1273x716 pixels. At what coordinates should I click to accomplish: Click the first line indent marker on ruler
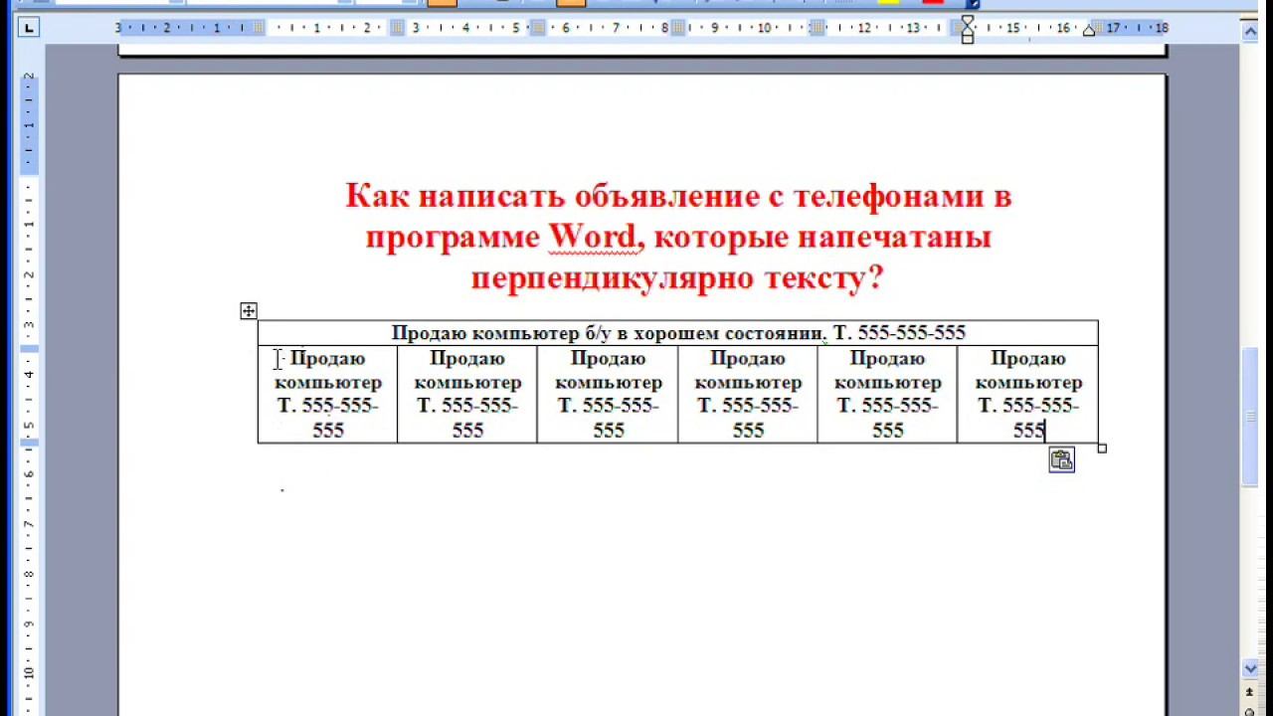967,21
